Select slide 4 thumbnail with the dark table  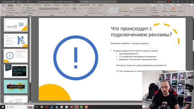click(16, 71)
